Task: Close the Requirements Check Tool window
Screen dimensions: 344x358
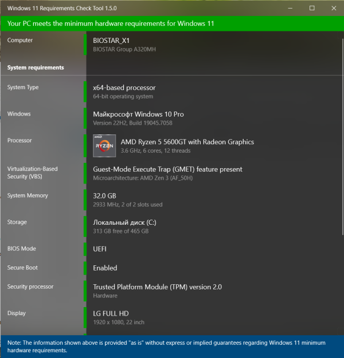Action: click(x=334, y=8)
